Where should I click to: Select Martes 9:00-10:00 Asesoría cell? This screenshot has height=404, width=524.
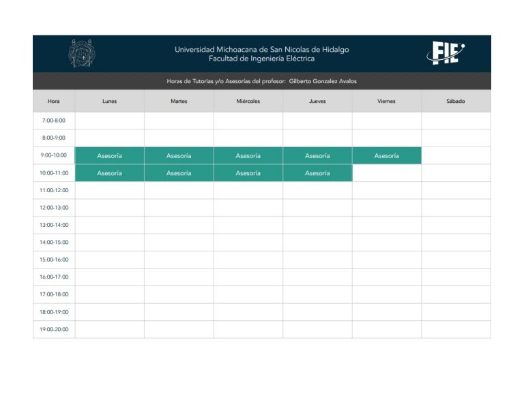click(179, 155)
